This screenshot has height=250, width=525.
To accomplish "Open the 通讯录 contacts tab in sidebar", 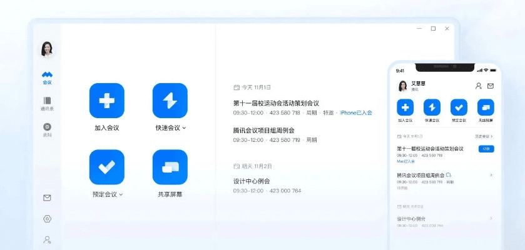I will click(47, 104).
